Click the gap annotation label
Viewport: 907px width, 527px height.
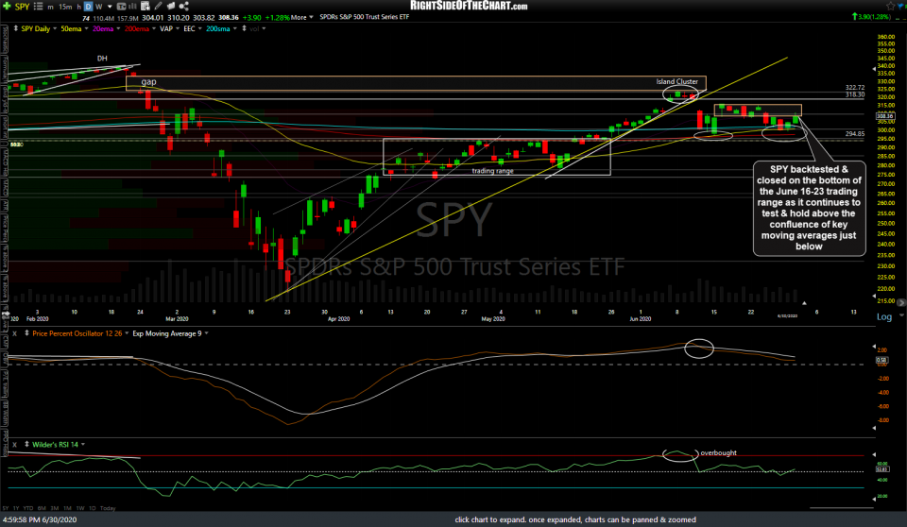pyautogui.click(x=148, y=82)
